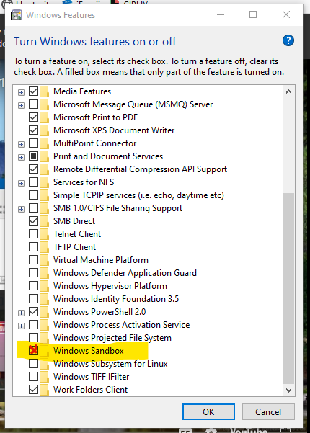Tick the Virtual Machine Platform checkbox
The height and width of the screenshot is (433, 310).
[33, 260]
